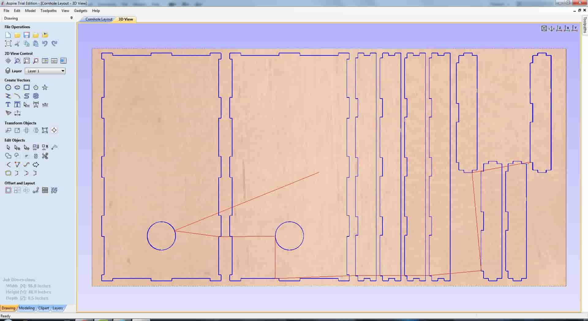Redo the last undone action
The image size is (588, 321).
(54, 43)
